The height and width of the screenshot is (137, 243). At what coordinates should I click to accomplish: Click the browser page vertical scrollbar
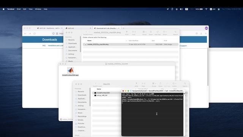click(208, 67)
